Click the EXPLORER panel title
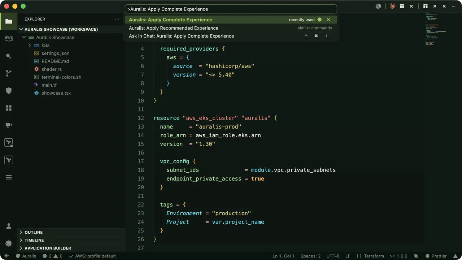Image resolution: width=462 pixels, height=260 pixels. point(35,19)
